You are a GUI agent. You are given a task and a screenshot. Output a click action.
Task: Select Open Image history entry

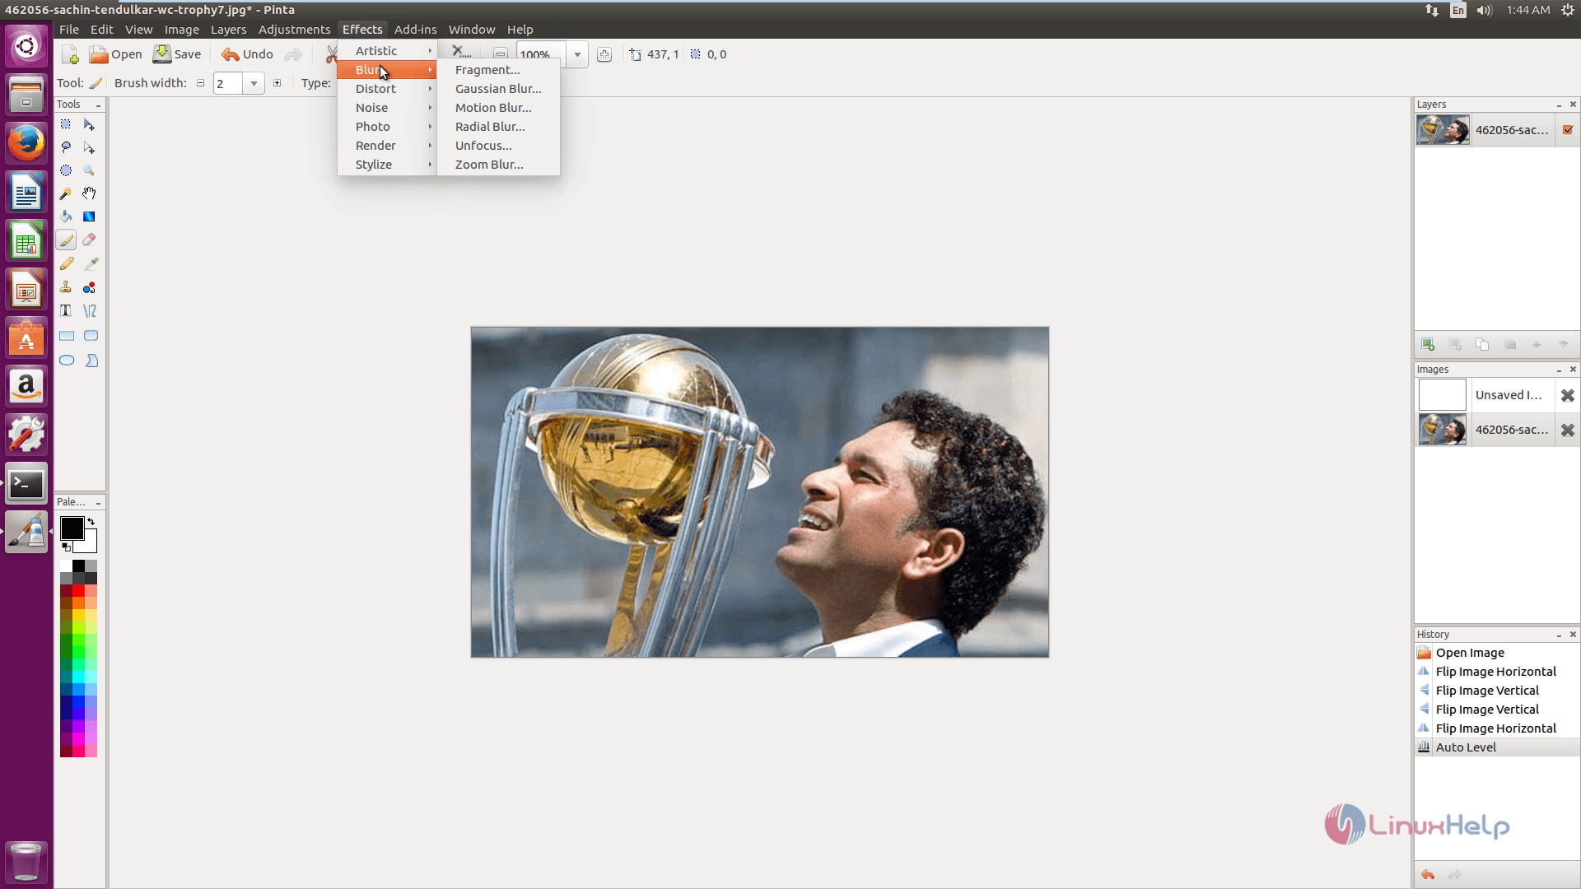[x=1495, y=653]
